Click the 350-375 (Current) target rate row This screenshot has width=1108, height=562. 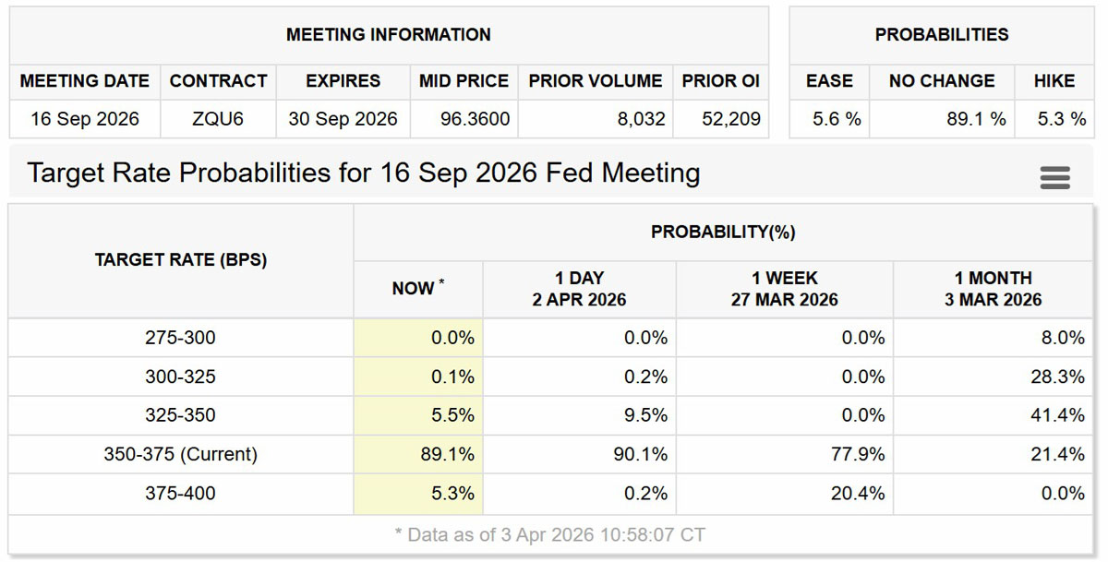180,454
